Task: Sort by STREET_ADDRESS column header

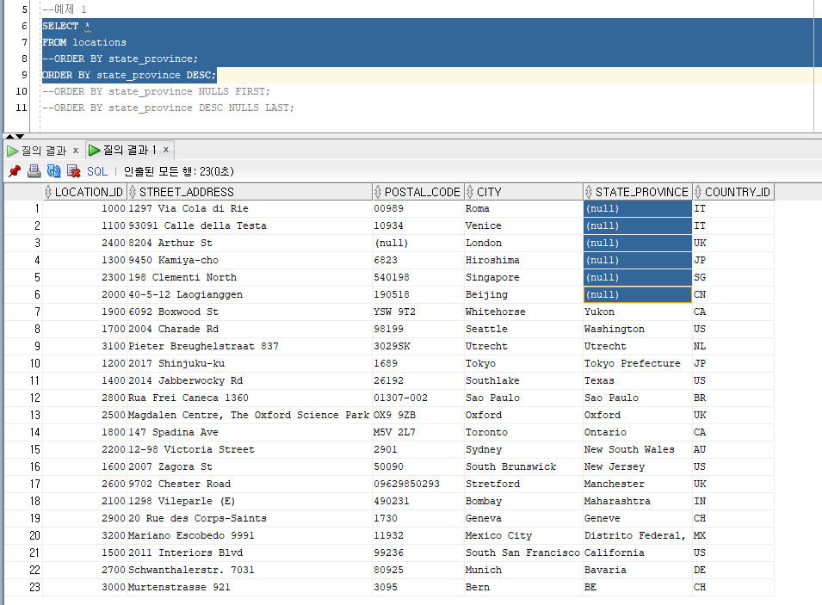Action: 250,192
